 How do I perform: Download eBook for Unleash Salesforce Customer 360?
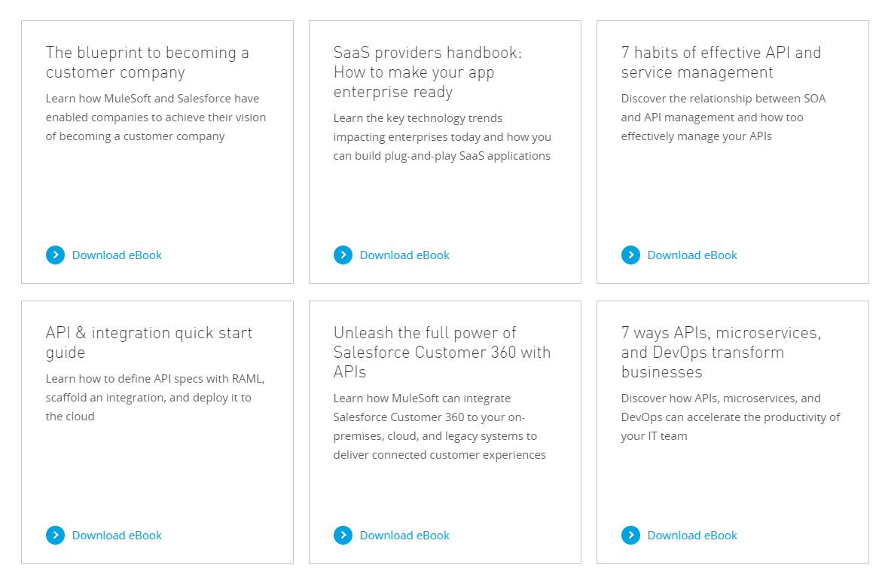[x=404, y=536]
